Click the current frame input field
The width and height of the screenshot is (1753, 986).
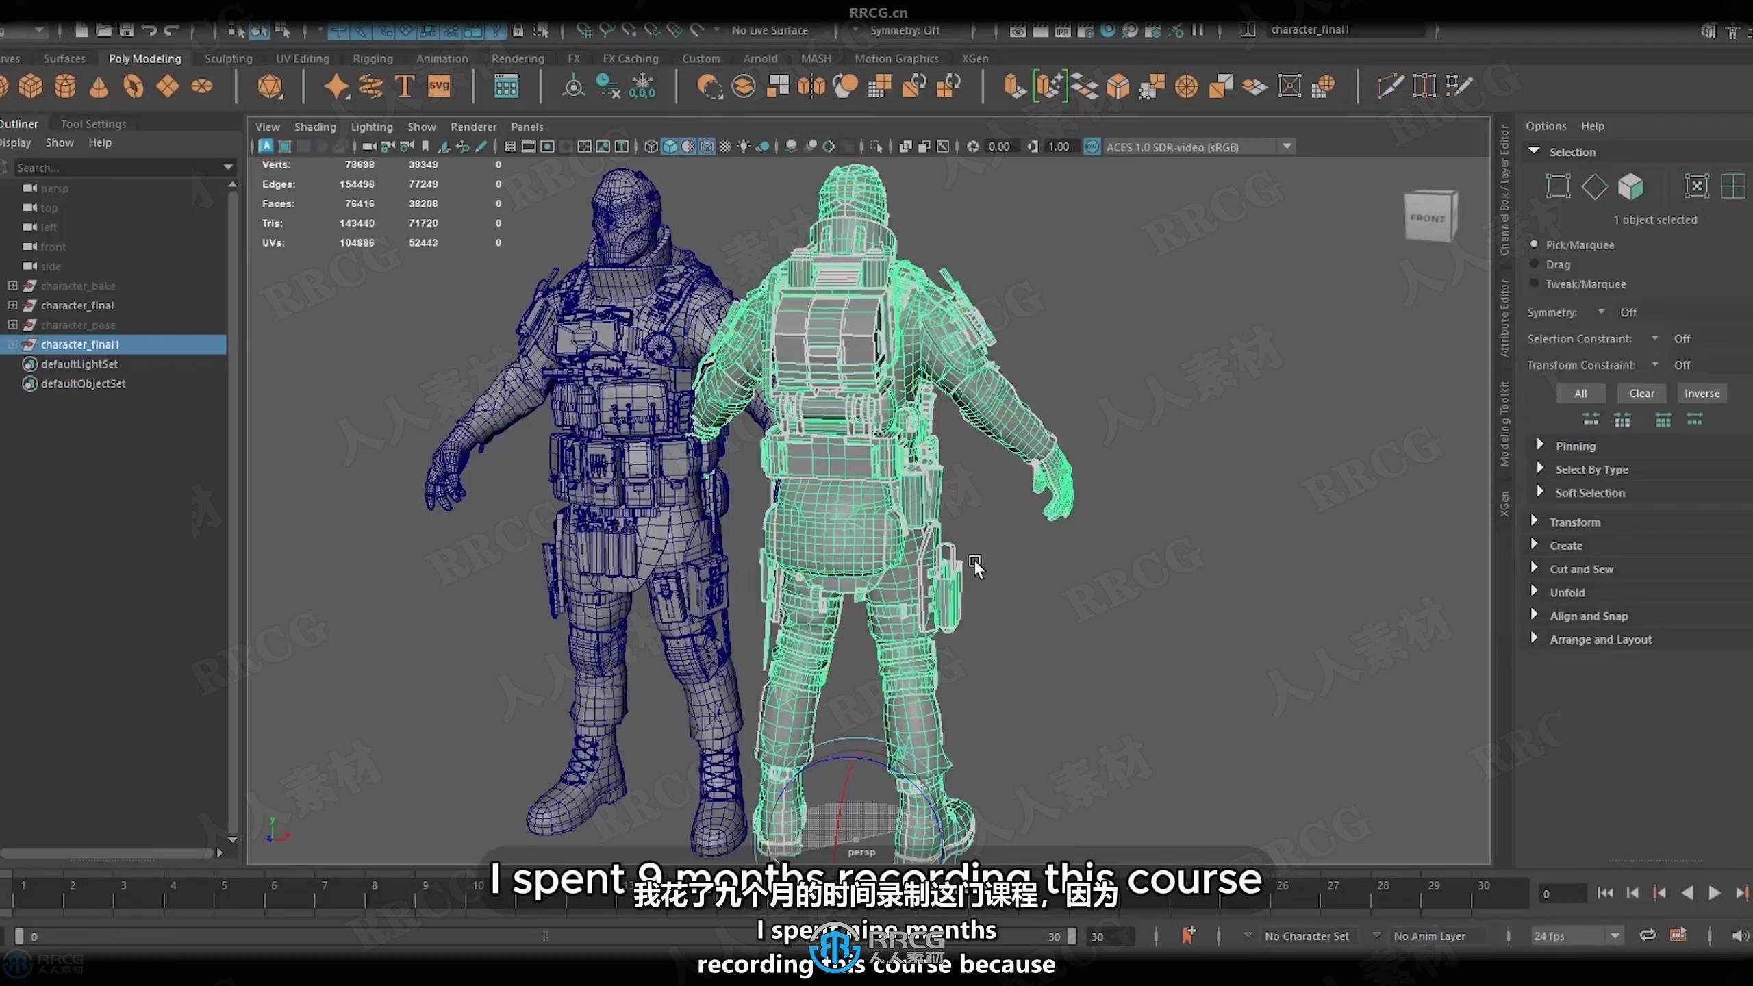tap(1563, 894)
